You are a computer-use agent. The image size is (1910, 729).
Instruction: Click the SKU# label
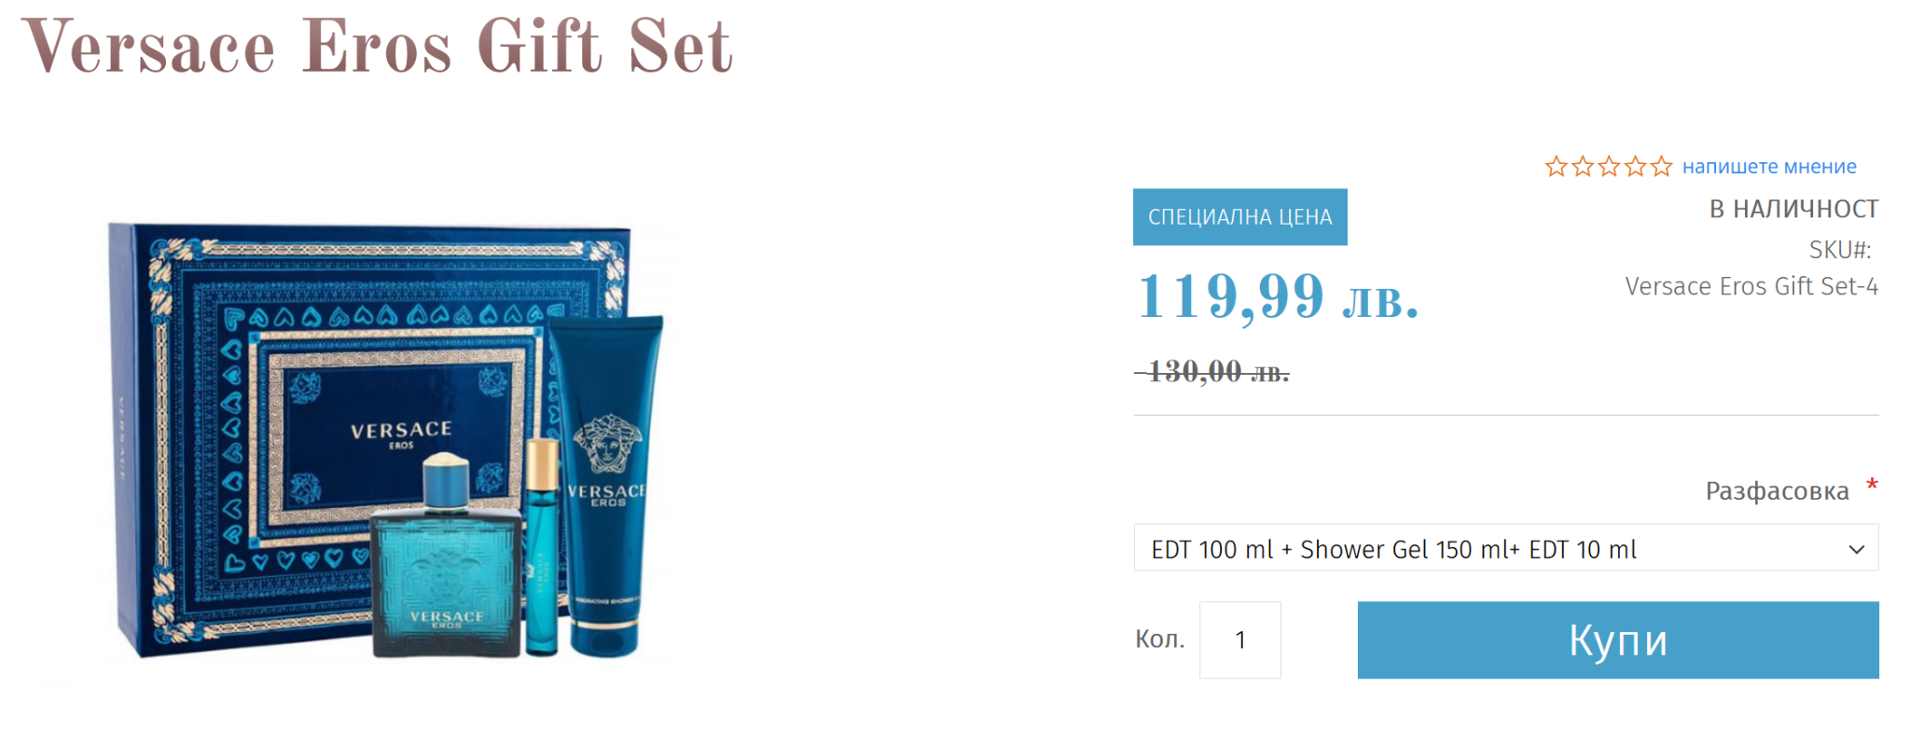click(1840, 250)
